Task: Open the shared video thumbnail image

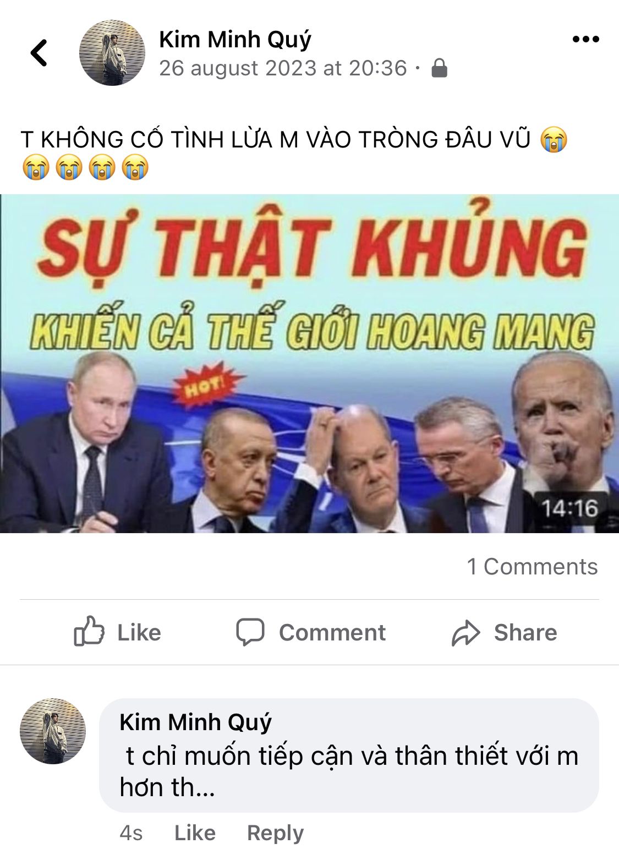Action: pos(309,364)
